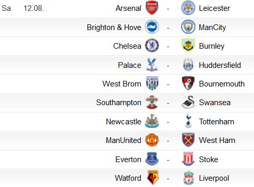The width and height of the screenshot is (254, 187).
Task: Open the Brighton & Hove team link
Action: [x=114, y=27]
